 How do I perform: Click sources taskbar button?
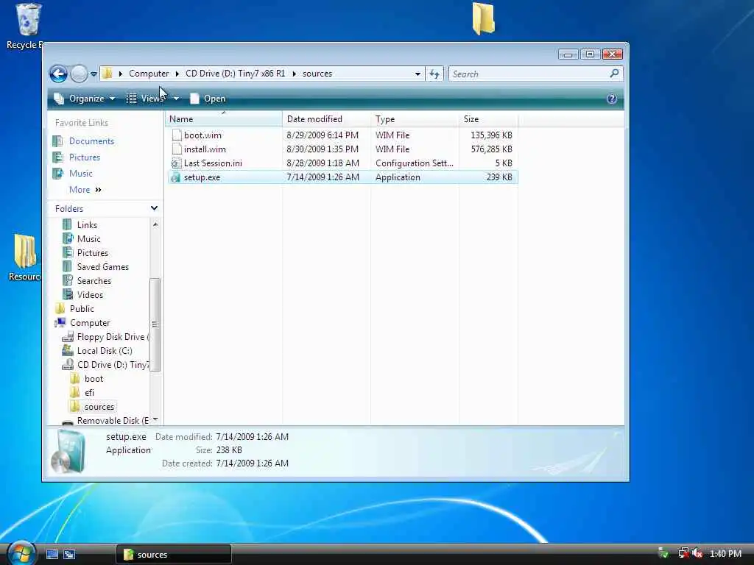[x=174, y=555]
